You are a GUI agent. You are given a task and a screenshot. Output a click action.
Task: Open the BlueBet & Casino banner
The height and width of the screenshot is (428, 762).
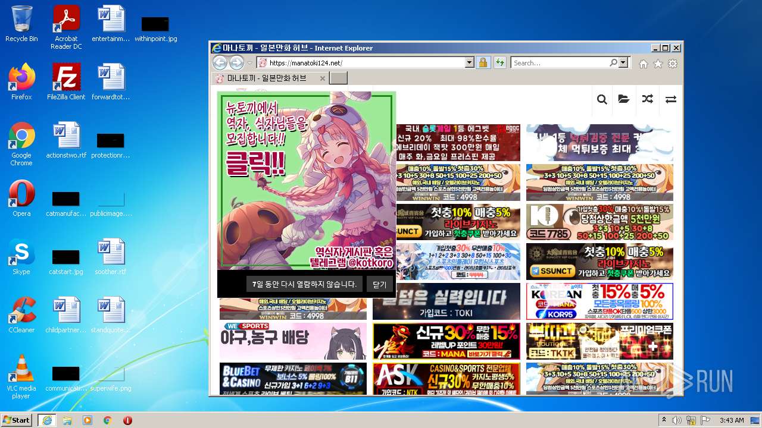coord(293,379)
